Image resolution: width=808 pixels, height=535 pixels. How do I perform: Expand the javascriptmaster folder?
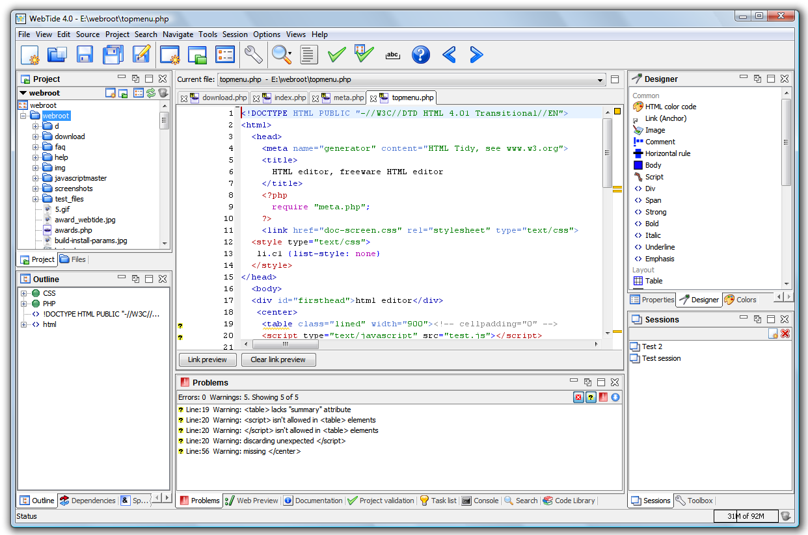[x=36, y=178]
